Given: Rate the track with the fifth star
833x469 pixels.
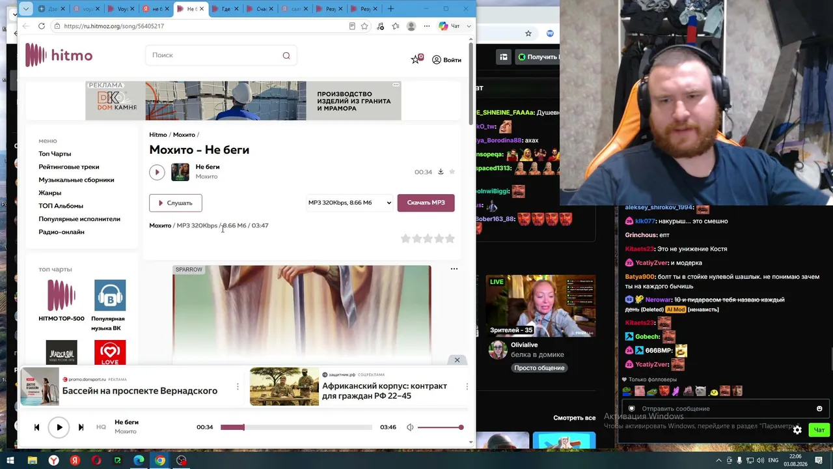Looking at the screenshot, I should (x=450, y=239).
